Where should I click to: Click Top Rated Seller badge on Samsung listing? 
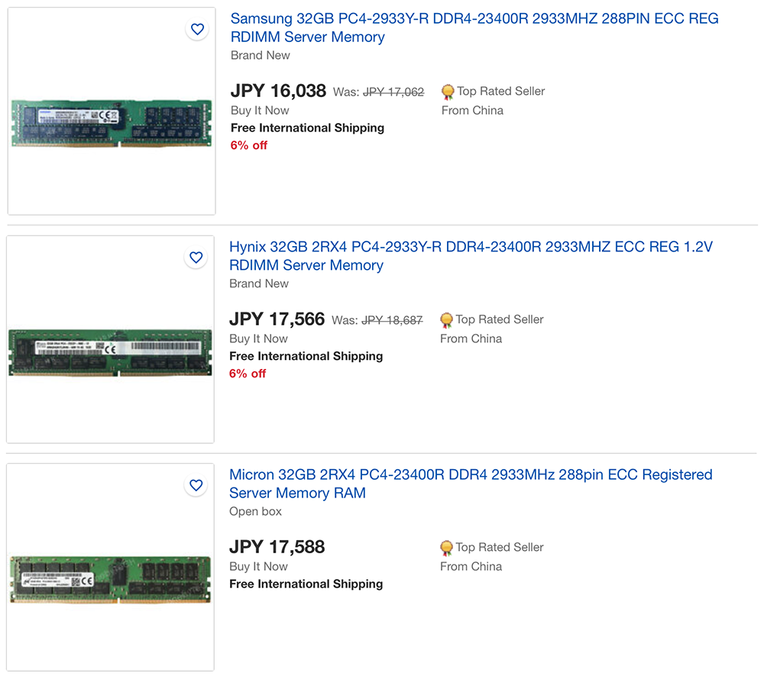tap(448, 92)
